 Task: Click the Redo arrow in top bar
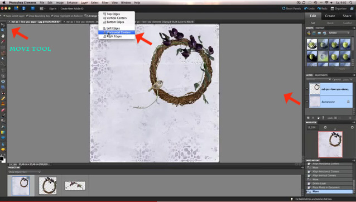click(322, 8)
